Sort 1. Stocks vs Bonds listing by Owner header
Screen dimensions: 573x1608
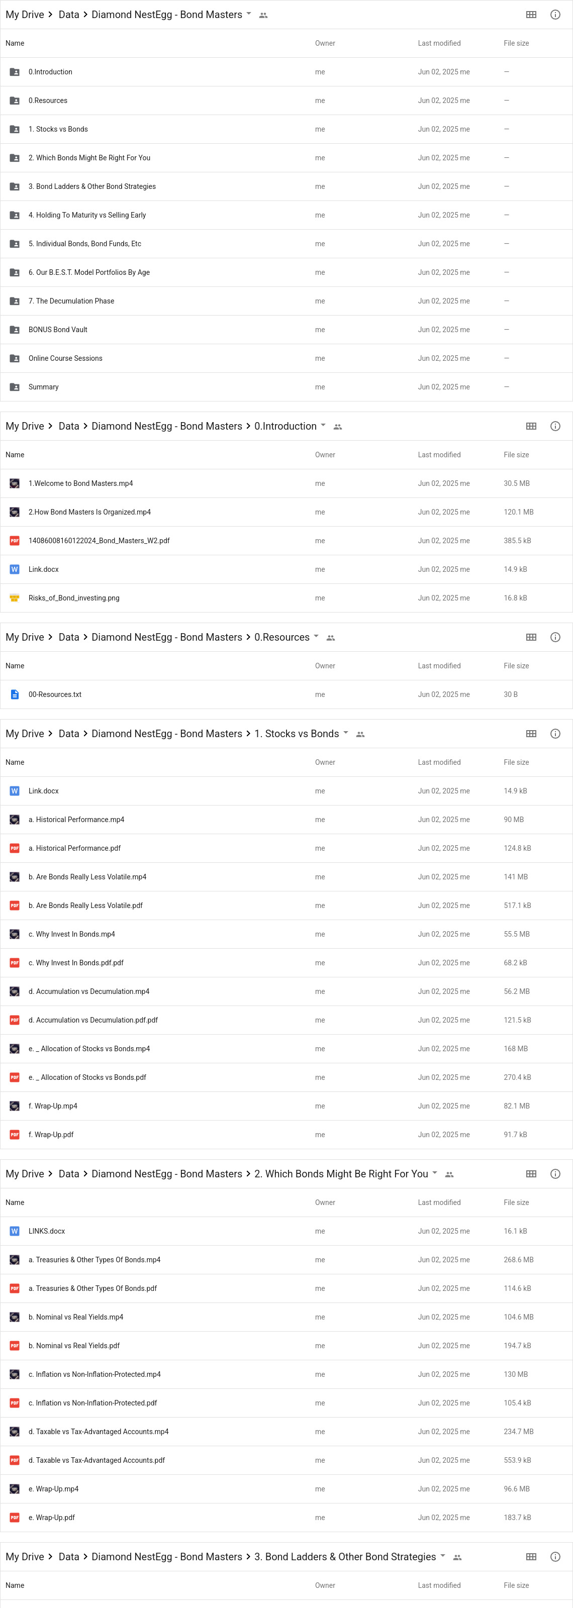click(x=325, y=762)
